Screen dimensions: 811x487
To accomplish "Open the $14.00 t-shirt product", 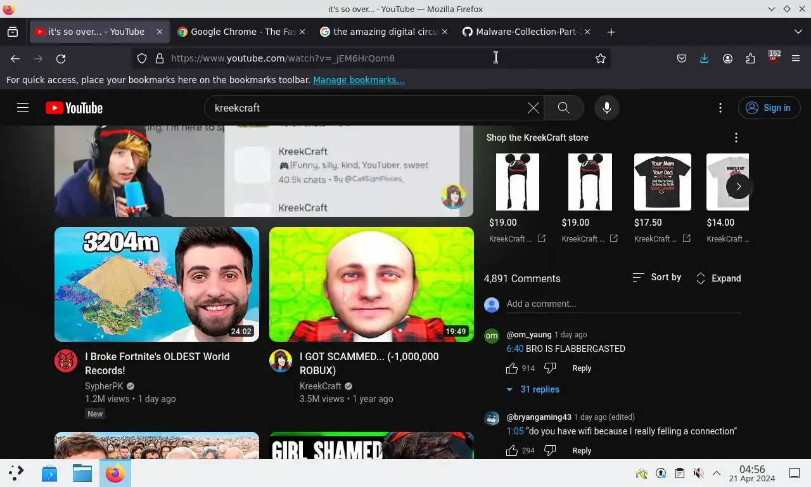I will tap(727, 182).
